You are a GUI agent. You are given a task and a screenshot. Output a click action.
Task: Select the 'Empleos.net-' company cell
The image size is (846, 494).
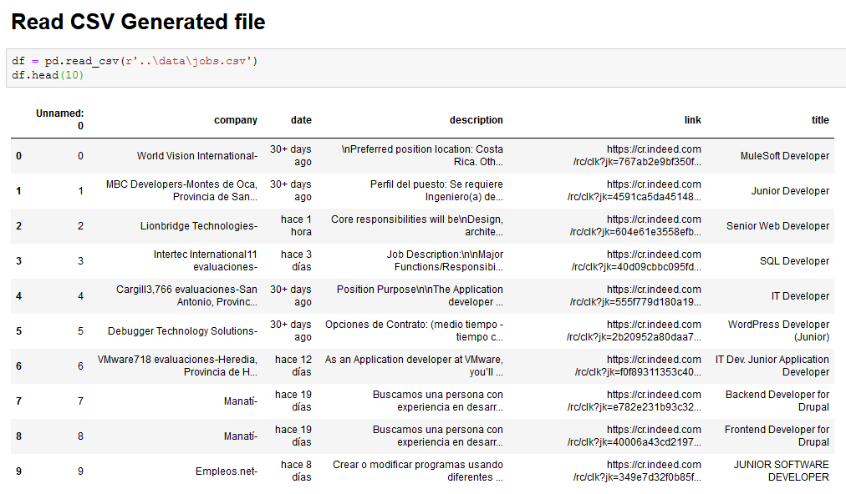point(227,471)
